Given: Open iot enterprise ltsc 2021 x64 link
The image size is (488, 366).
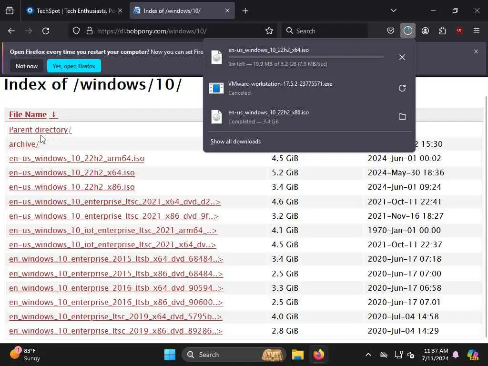Looking at the screenshot, I should pyautogui.click(x=112, y=244).
